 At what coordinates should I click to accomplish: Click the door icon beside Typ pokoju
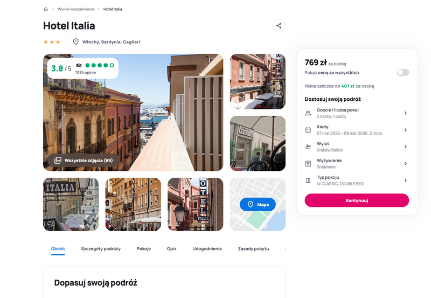click(308, 181)
